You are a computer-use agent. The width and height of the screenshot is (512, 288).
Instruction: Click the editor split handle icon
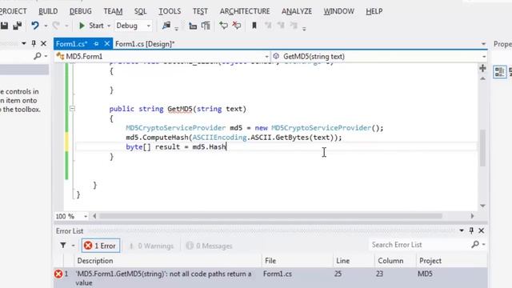482,68
